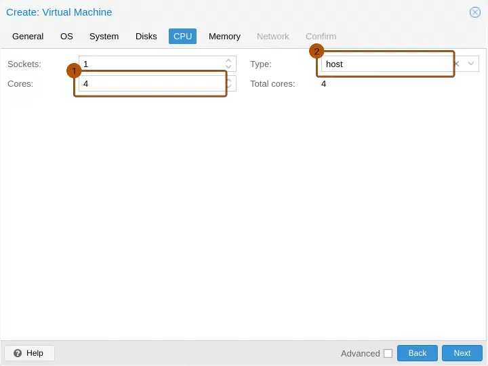488x366 pixels.
Task: Click the Cores label
Action: (x=20, y=84)
